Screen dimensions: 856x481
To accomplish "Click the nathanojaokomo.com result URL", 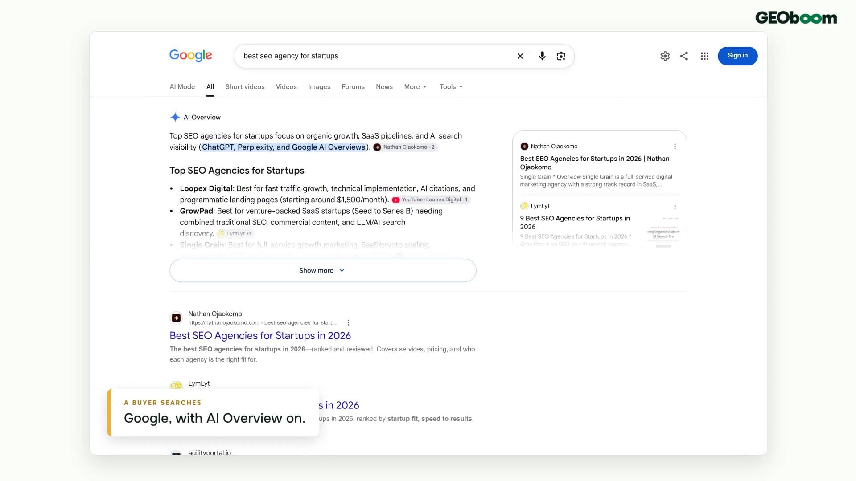I will tap(262, 323).
